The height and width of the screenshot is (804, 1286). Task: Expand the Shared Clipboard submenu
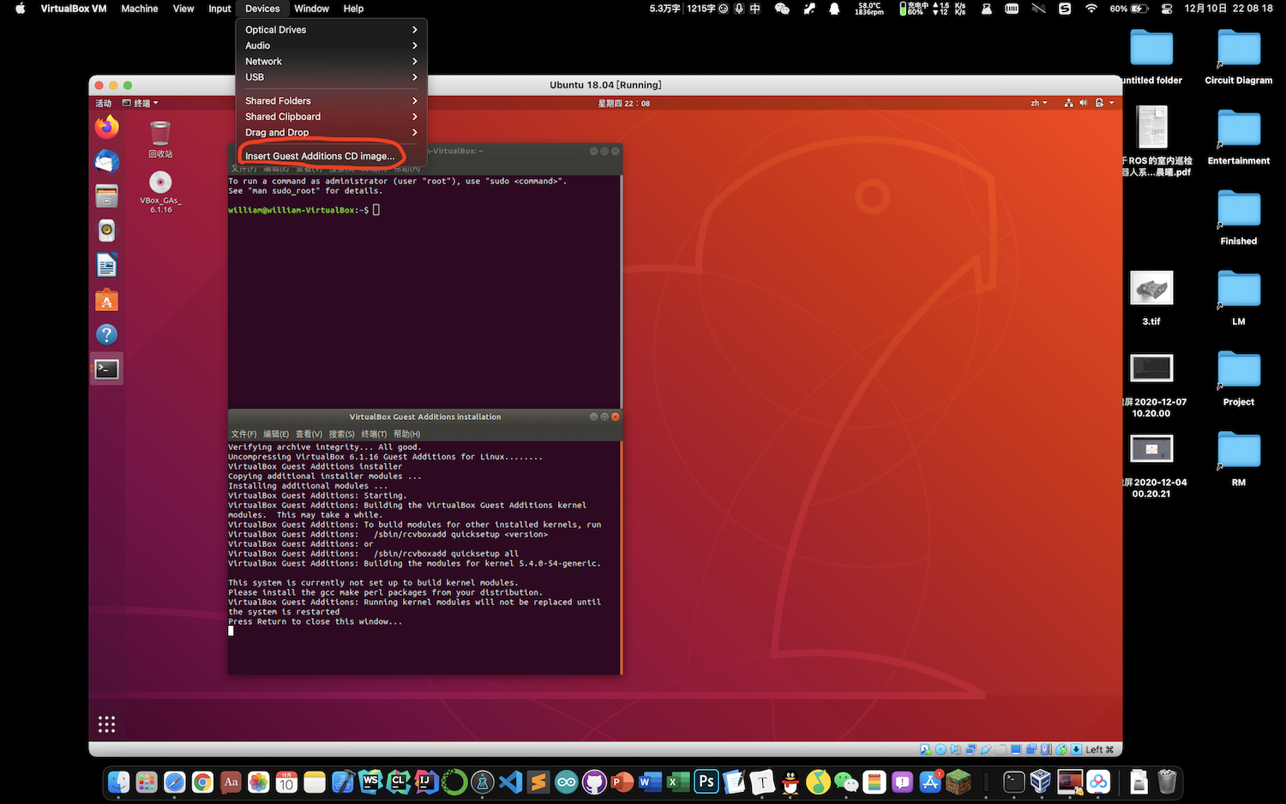[331, 117]
